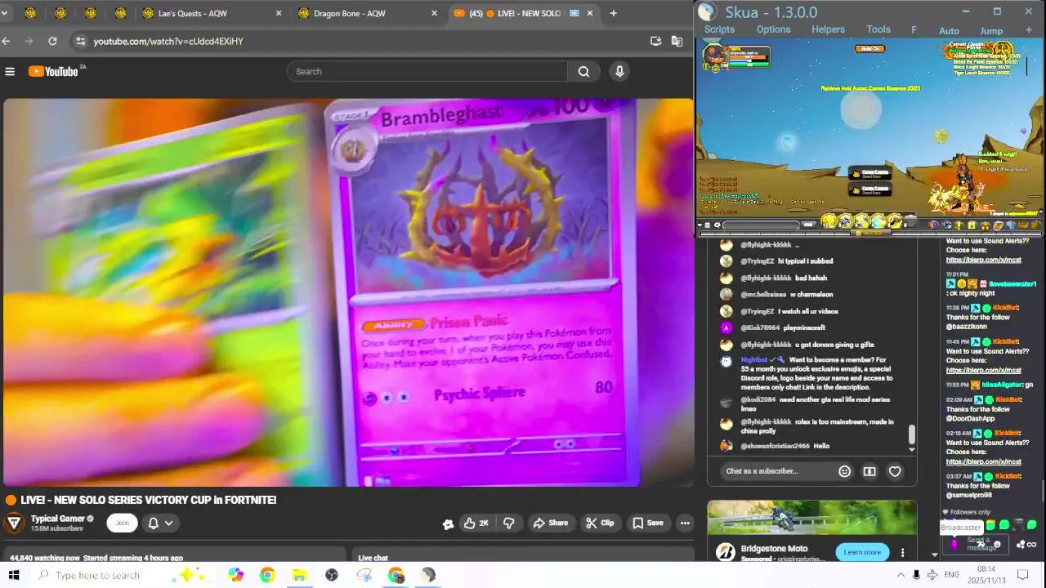Click the address bar URL
Image resolution: width=1046 pixels, height=588 pixels.
[x=168, y=41]
